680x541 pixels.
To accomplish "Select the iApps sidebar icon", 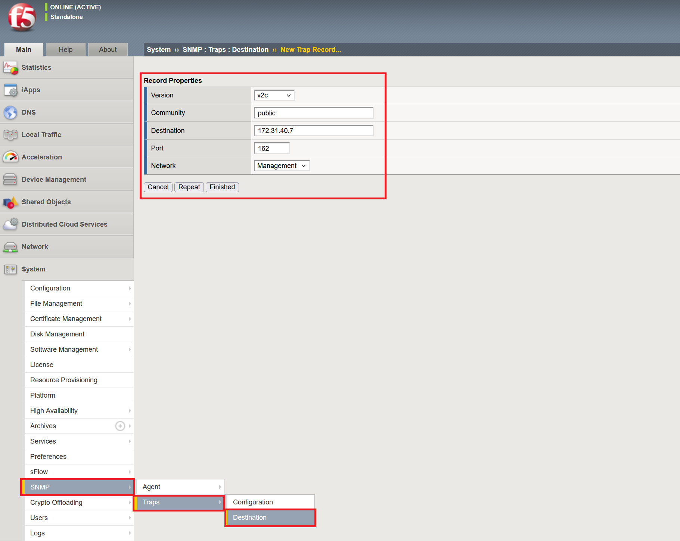I will (10, 90).
